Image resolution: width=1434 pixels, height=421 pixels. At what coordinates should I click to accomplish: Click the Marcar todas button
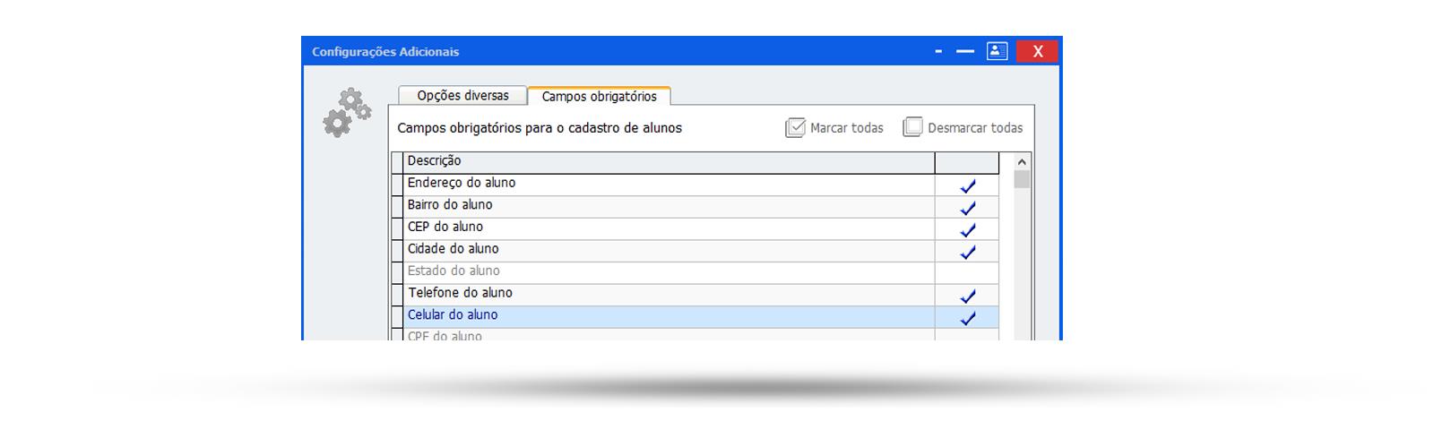click(834, 128)
